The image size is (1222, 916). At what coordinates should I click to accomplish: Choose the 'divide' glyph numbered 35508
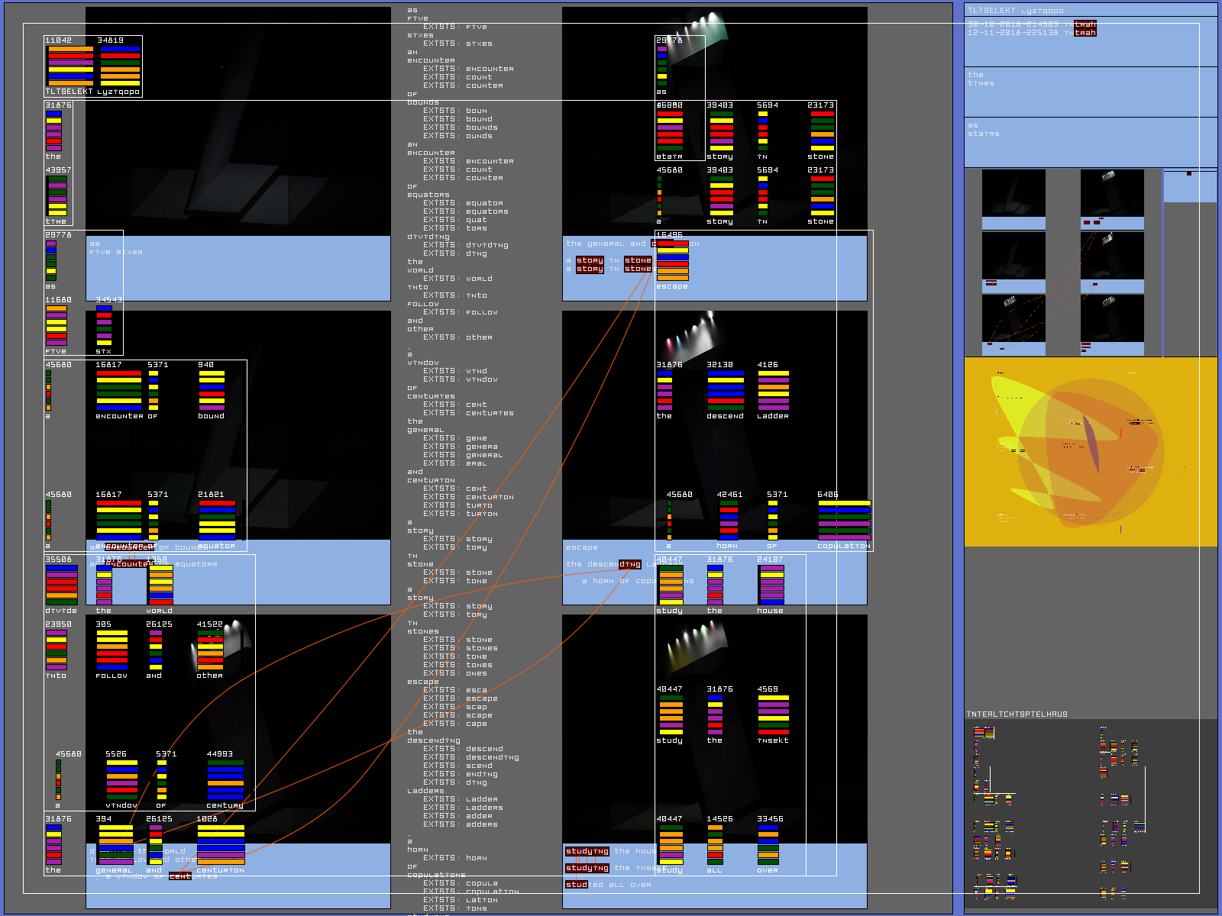coord(61,585)
